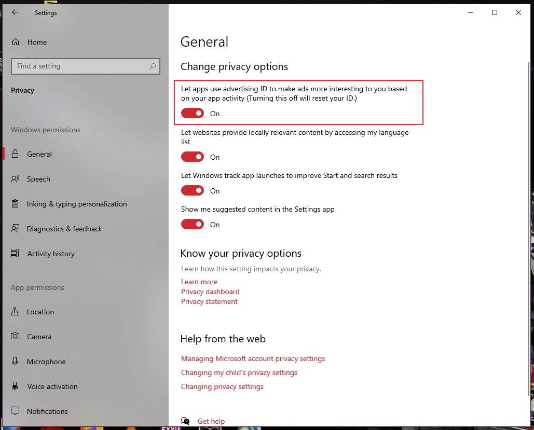Image resolution: width=534 pixels, height=430 pixels.
Task: Turn off the advertising ID toggle
Action: point(193,113)
